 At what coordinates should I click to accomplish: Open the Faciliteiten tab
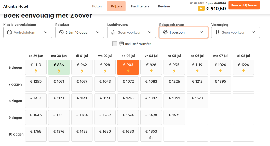point(139,6)
